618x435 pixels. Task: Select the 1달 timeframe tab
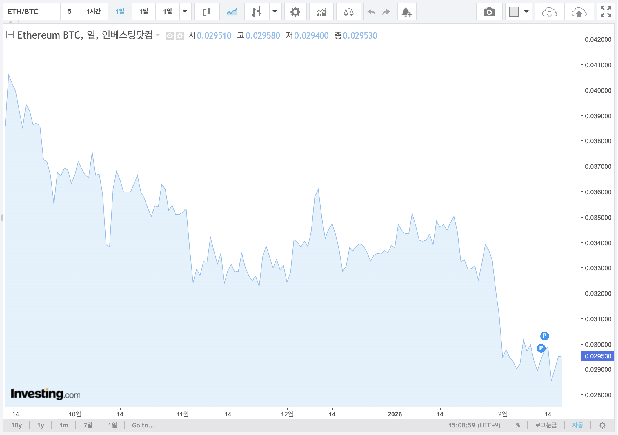coord(143,12)
